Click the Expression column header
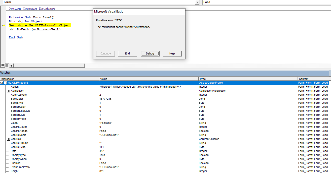 pos(49,79)
